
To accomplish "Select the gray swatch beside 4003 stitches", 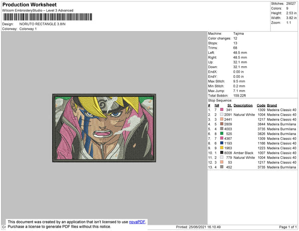I will click(x=222, y=129).
